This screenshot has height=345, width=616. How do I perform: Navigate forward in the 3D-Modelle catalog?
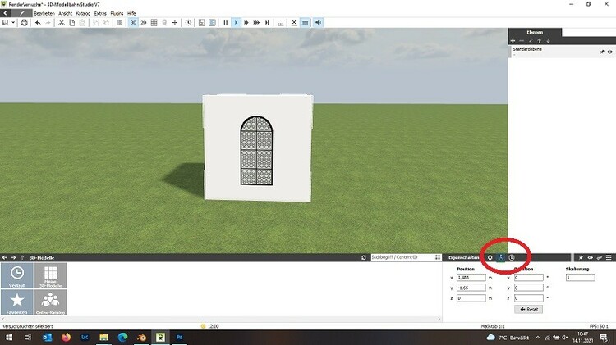[13, 257]
